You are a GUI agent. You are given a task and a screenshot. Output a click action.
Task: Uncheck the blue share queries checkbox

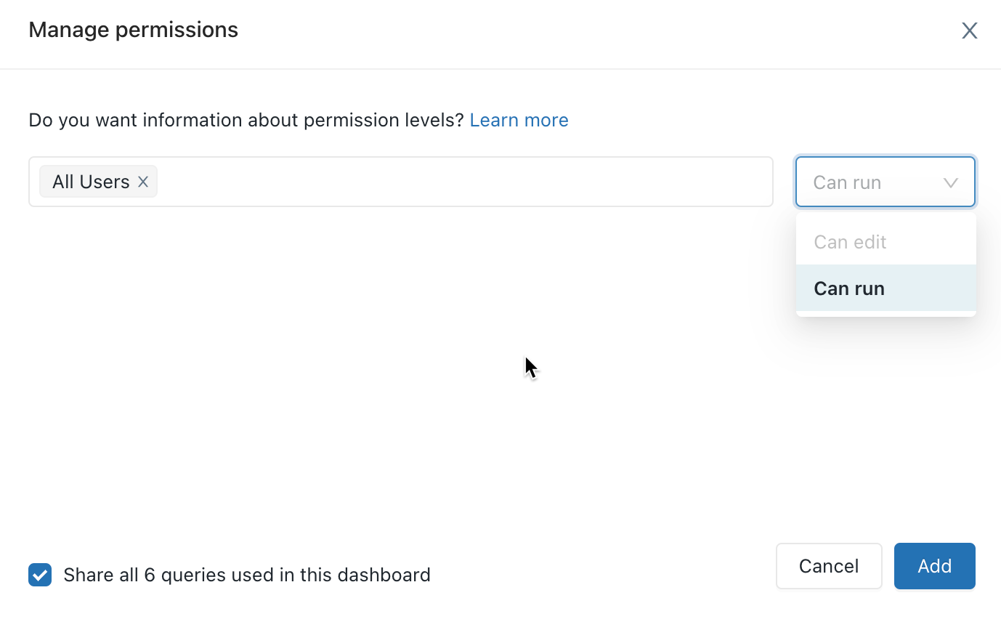40,575
